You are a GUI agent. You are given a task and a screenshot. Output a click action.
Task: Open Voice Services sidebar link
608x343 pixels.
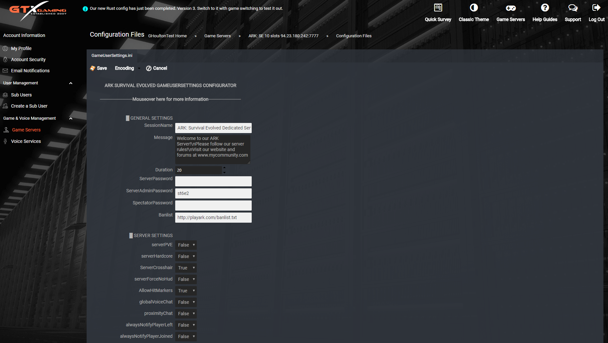tap(26, 141)
